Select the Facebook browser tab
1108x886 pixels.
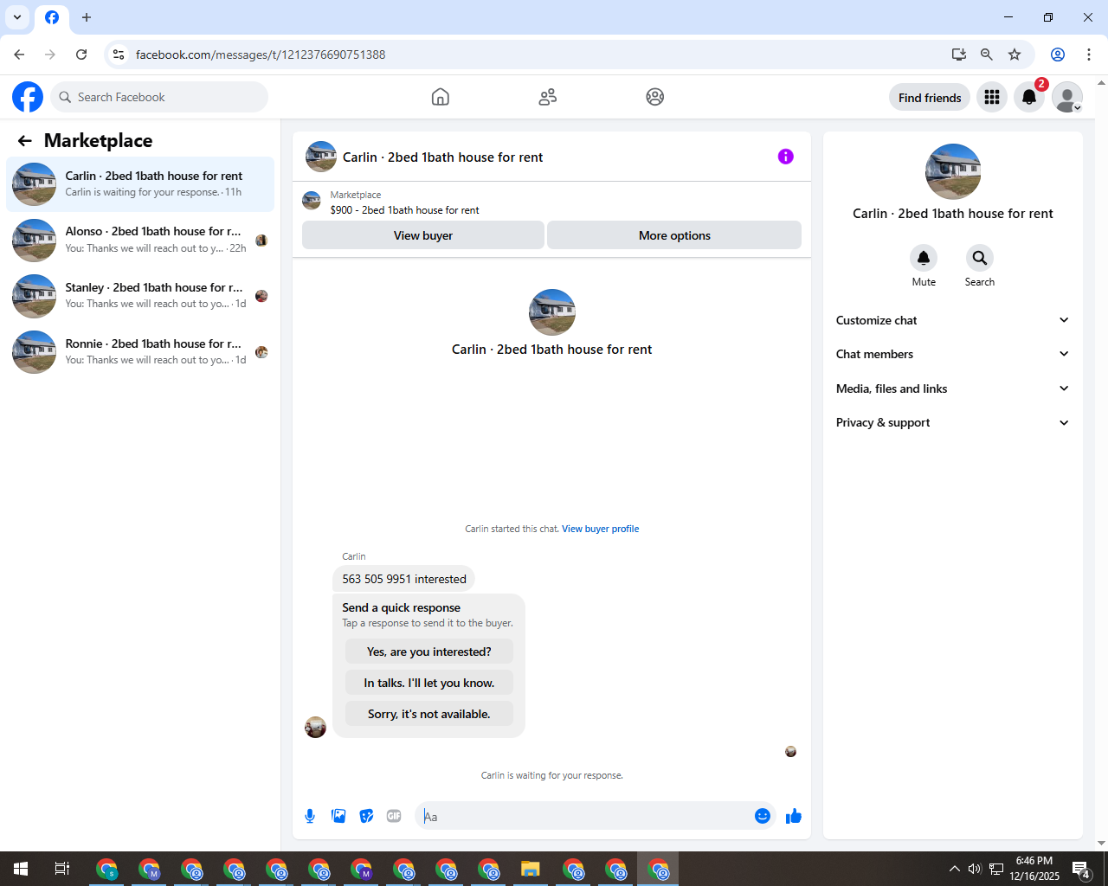point(52,18)
